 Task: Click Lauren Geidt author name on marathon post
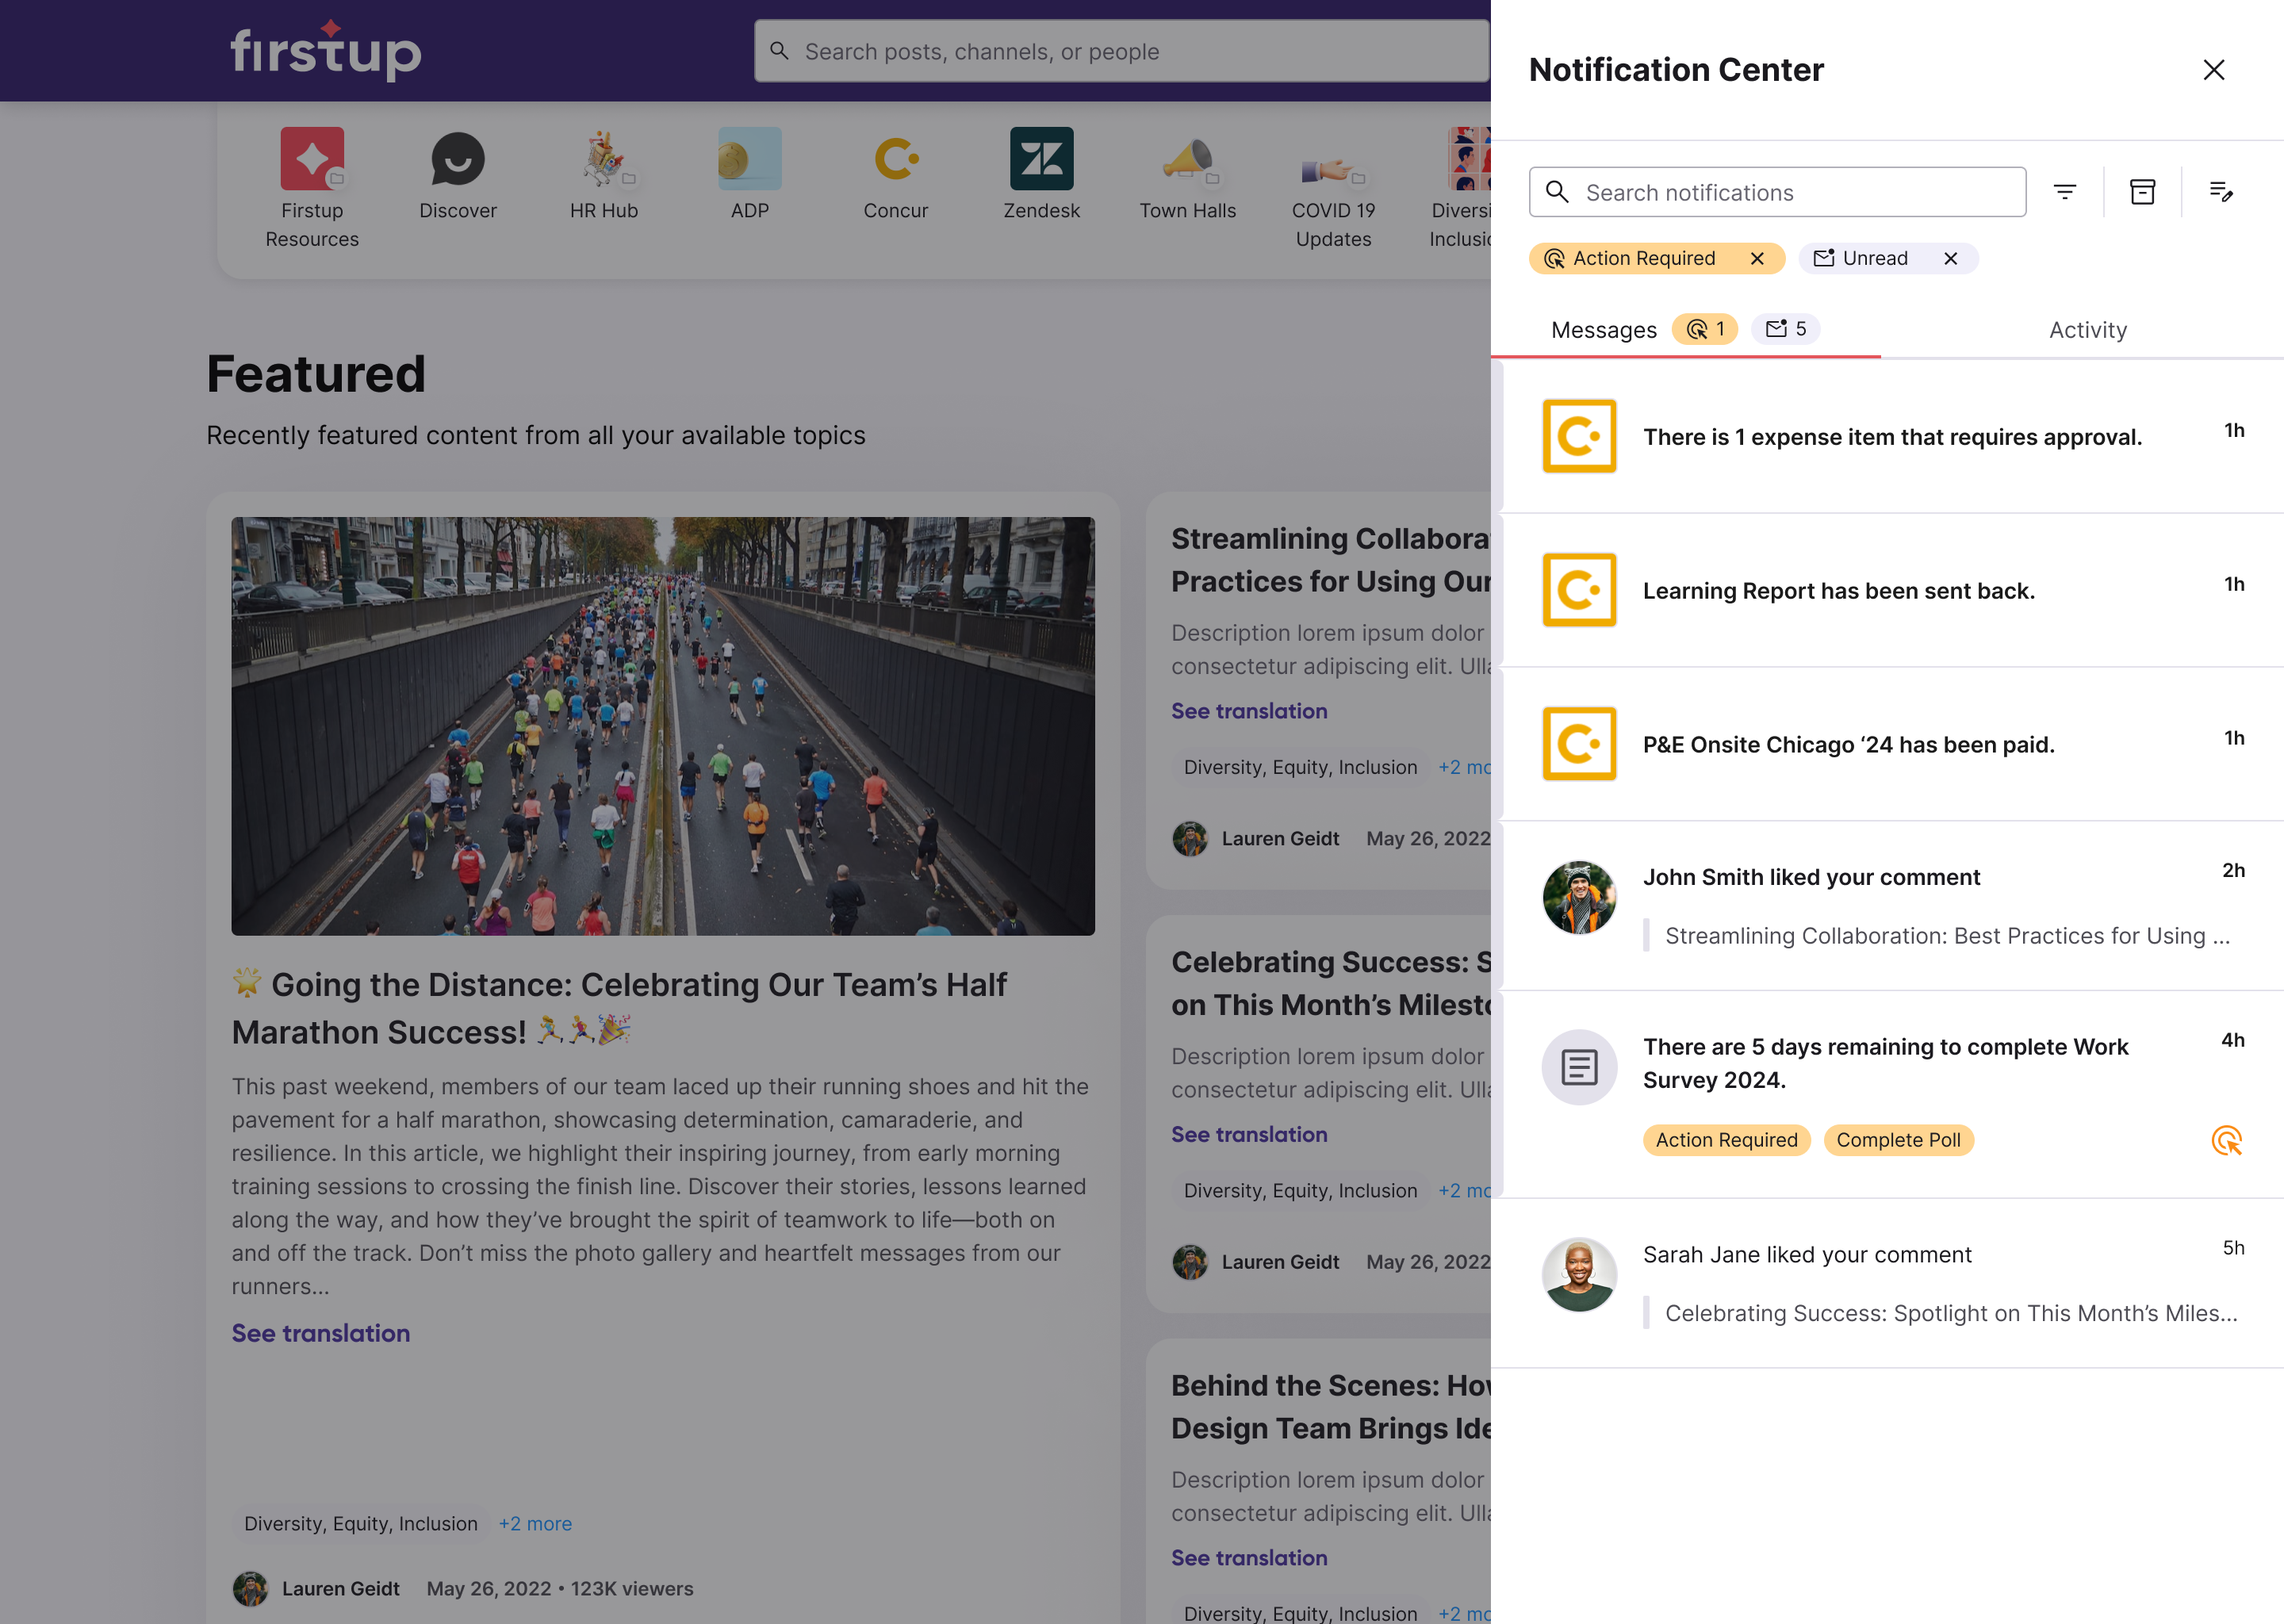click(340, 1589)
